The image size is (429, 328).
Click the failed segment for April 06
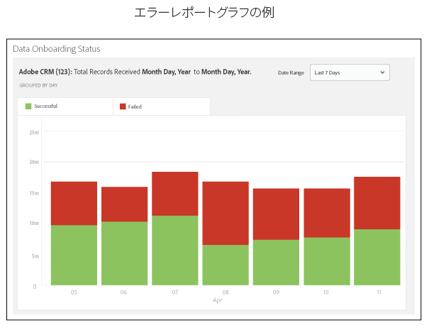125,204
